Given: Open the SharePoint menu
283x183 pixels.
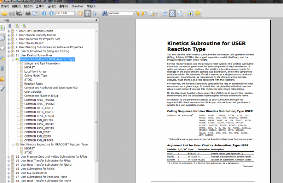Looking at the screenshot, I should [x=77, y=6].
